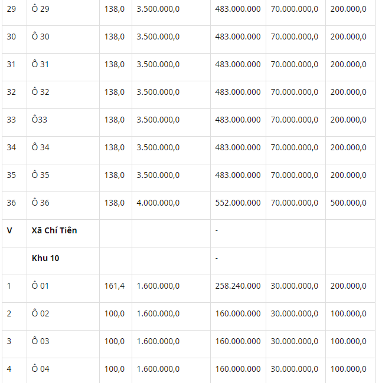Click 30.000.000,0 deposit in Ô 02 row

[294, 313]
